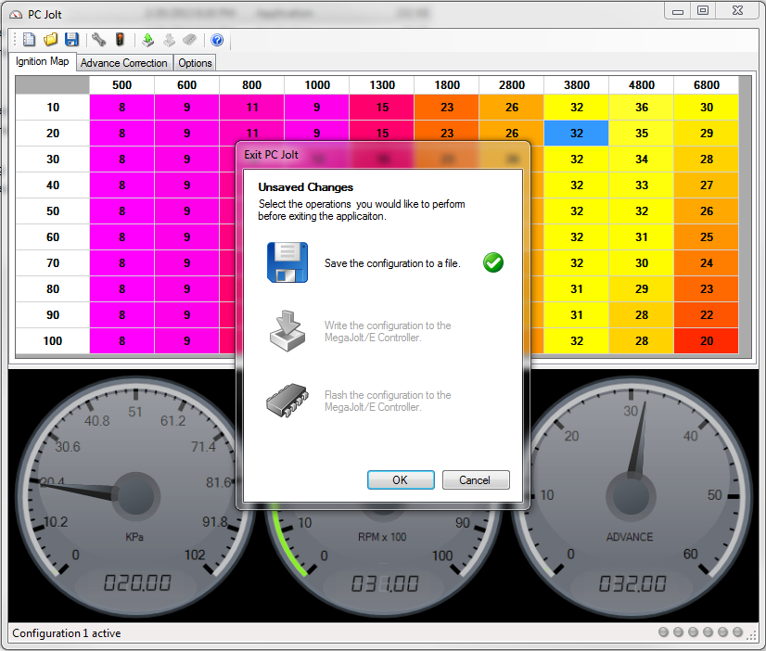Select the load row header 50

tap(53, 211)
